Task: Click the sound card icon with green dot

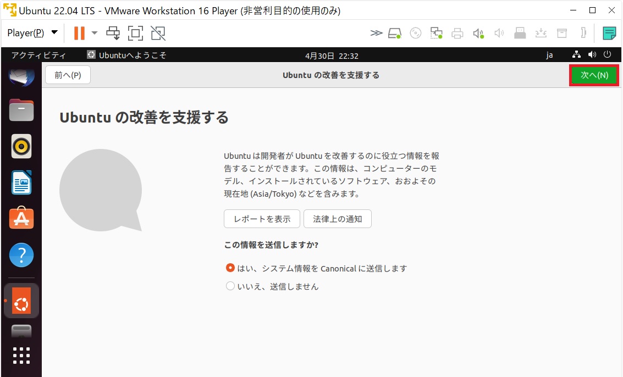Action: click(478, 33)
